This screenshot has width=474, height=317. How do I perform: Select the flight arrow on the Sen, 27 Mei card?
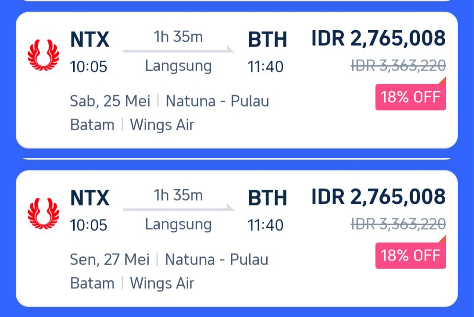coord(179,208)
